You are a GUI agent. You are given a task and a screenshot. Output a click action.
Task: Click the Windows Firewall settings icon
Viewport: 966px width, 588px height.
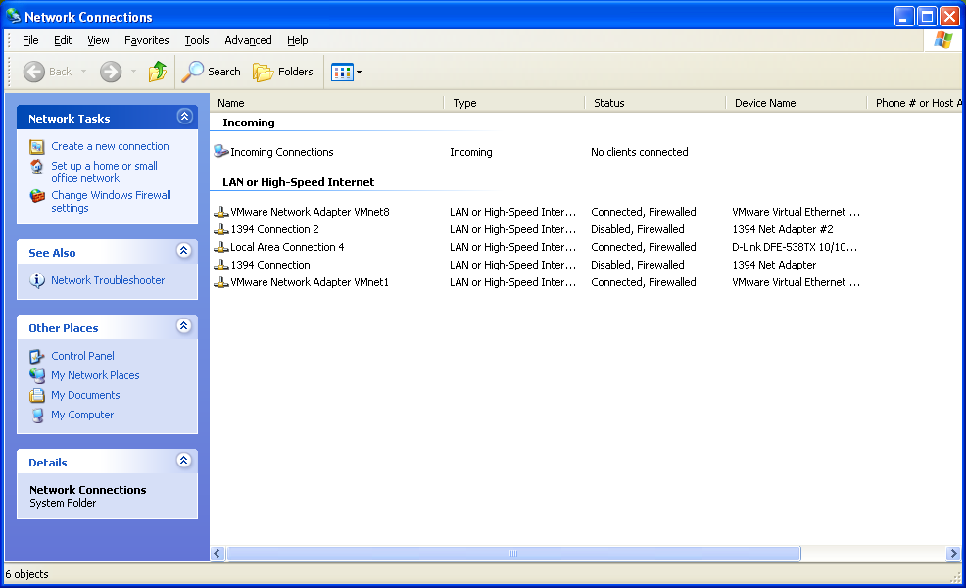(37, 196)
